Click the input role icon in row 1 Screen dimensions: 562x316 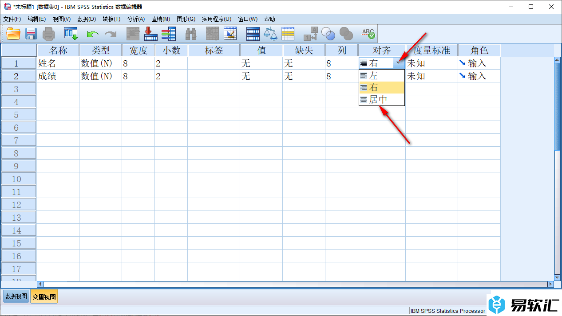(462, 63)
